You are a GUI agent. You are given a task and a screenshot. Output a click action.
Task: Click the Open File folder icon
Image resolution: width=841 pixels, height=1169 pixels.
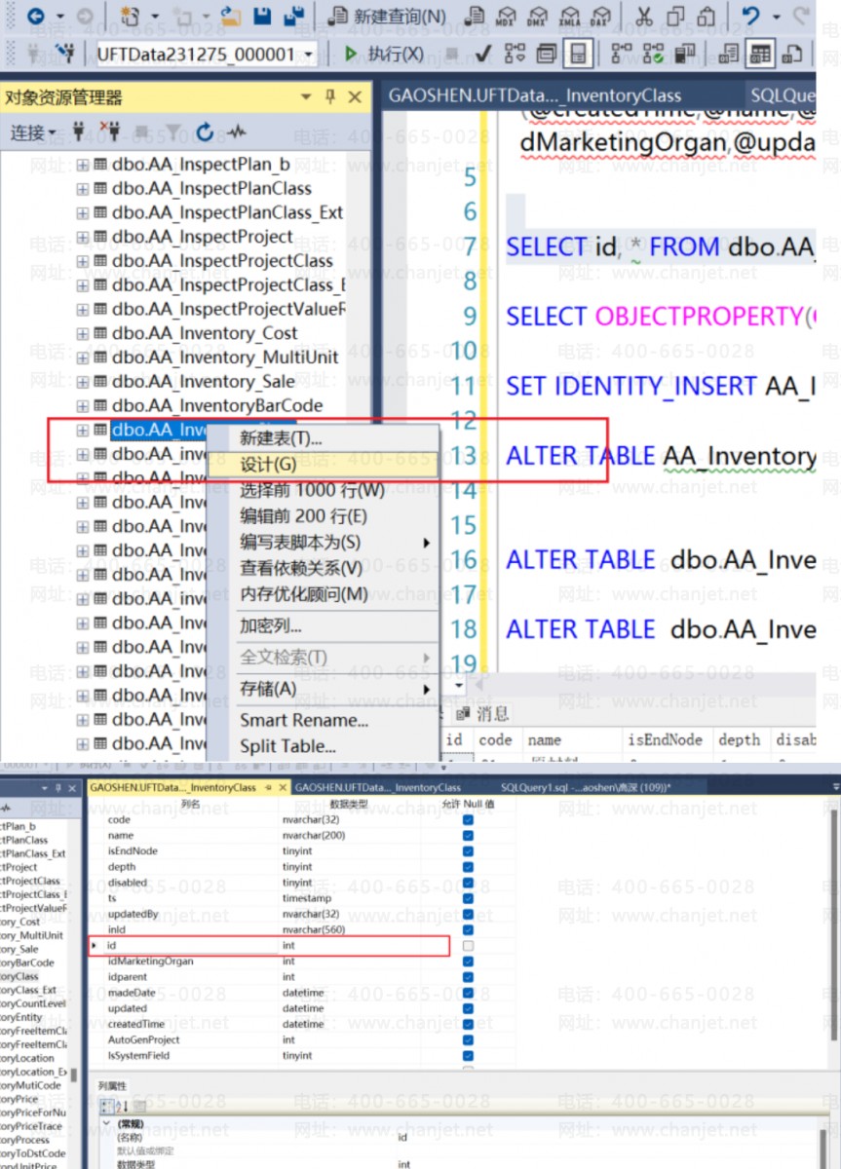(231, 17)
